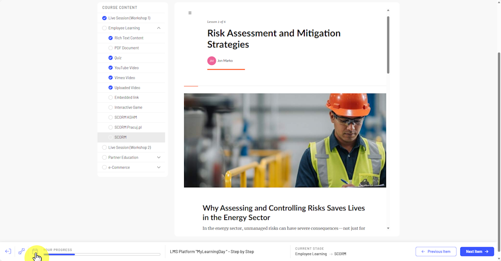Click the LMS Platform MyLearningDay course title
The image size is (501, 261).
point(212,252)
